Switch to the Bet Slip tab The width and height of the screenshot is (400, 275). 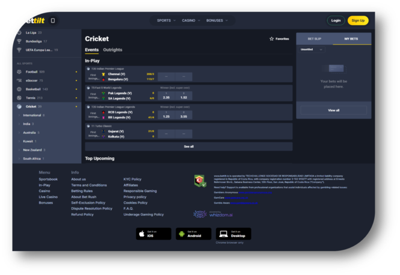click(x=315, y=38)
